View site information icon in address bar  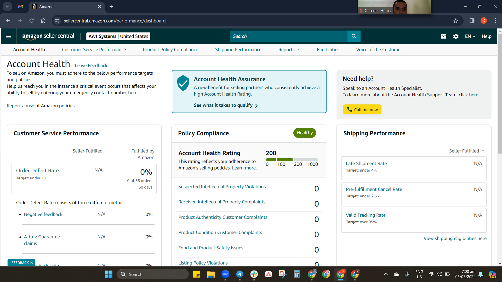point(57,21)
